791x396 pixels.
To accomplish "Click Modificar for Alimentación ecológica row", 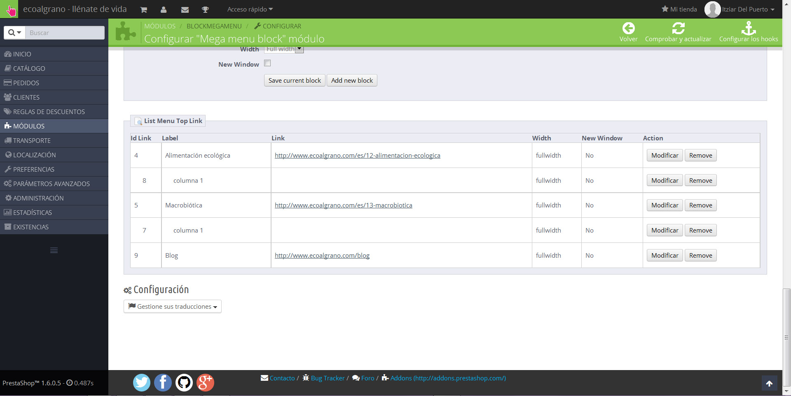I will 665,155.
